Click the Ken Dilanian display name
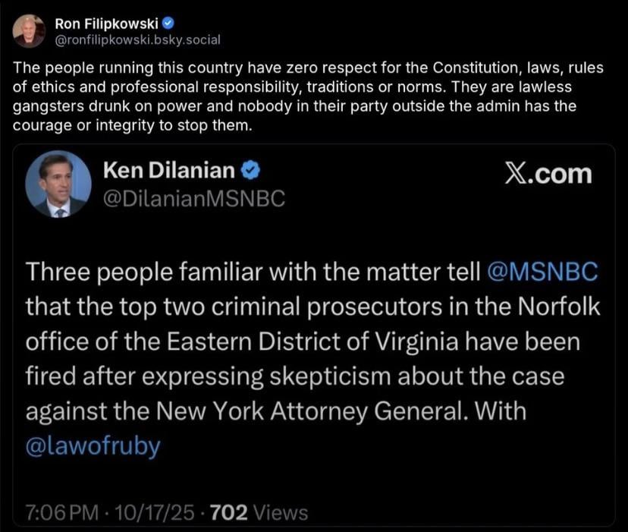The height and width of the screenshot is (532, 628). pyautogui.click(x=168, y=172)
